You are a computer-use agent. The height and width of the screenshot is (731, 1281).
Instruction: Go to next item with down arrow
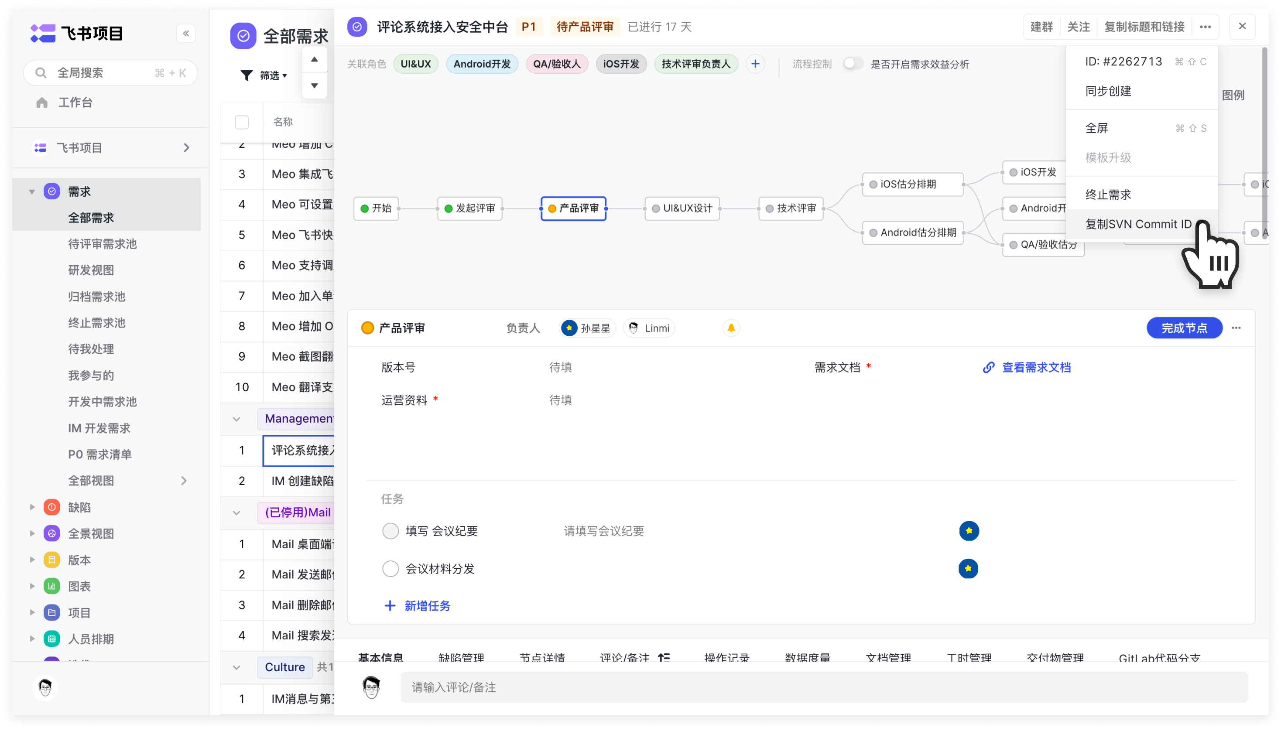coord(314,85)
